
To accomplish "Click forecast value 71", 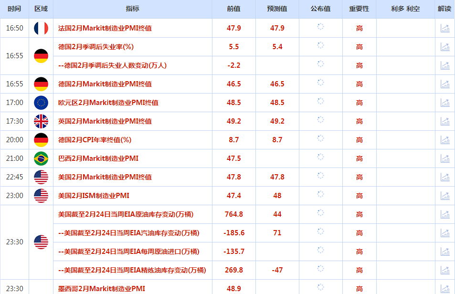I will (277, 233).
